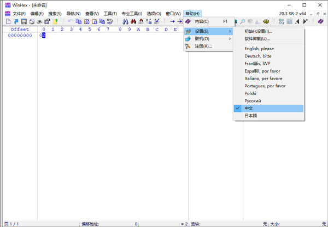Select the checked 中文 language
This screenshot has width=328, height=227.
coord(268,109)
